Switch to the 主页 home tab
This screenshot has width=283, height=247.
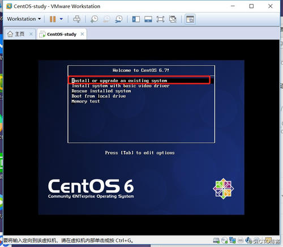tap(16, 34)
